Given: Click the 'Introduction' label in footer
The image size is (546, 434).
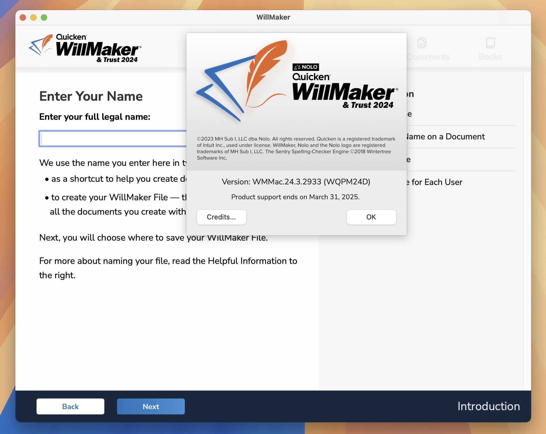Looking at the screenshot, I should click(x=489, y=406).
